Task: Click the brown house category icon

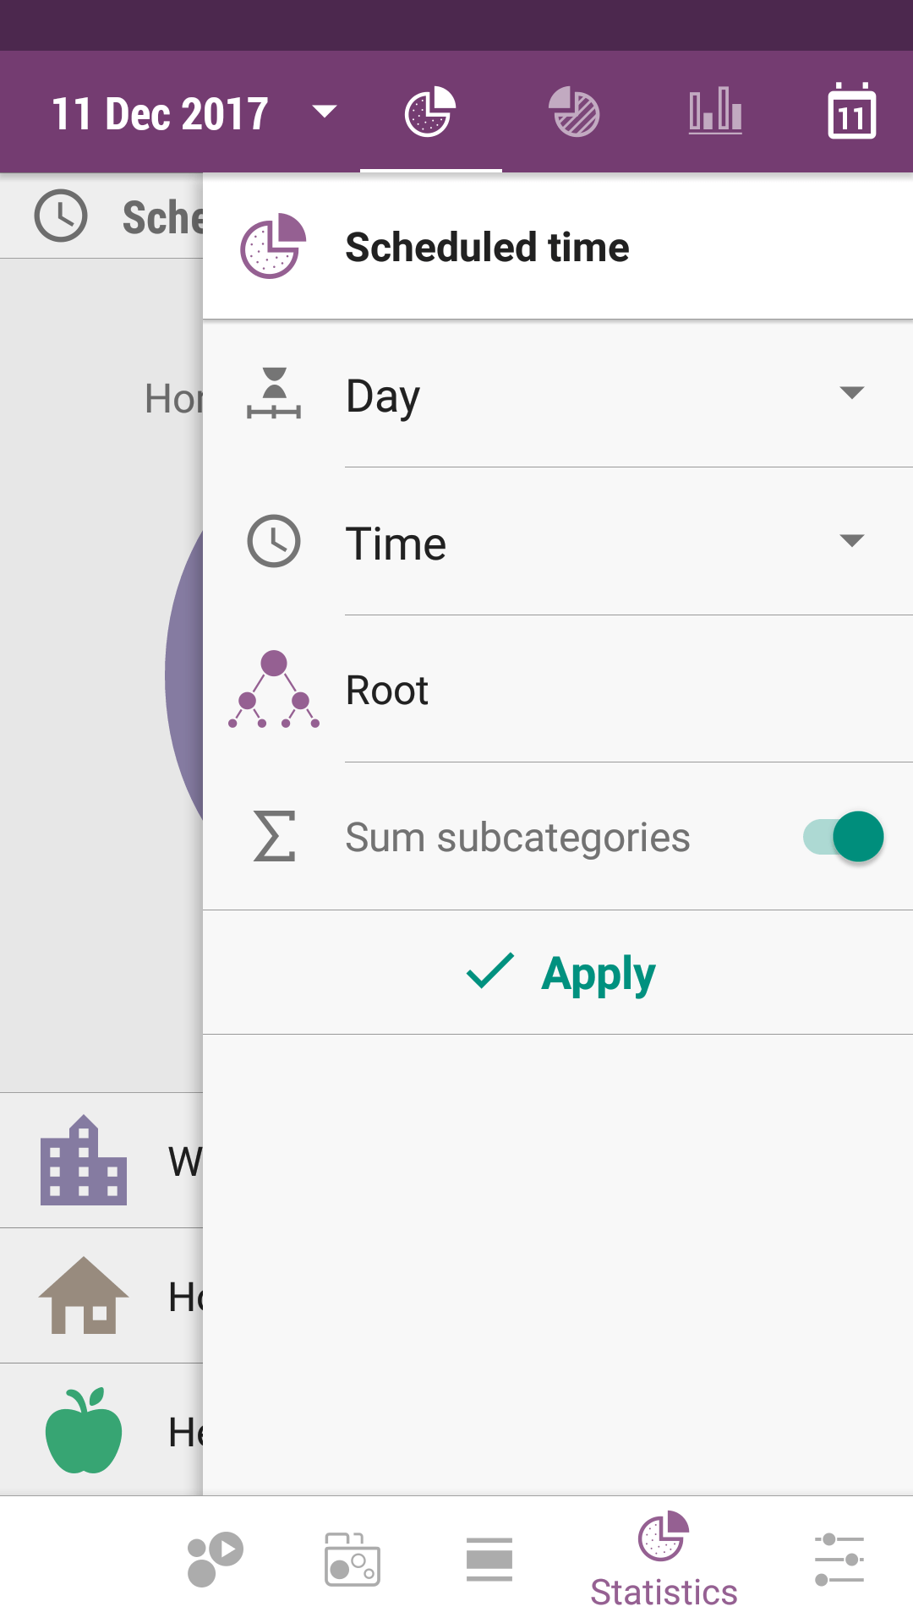Action: coord(84,1296)
